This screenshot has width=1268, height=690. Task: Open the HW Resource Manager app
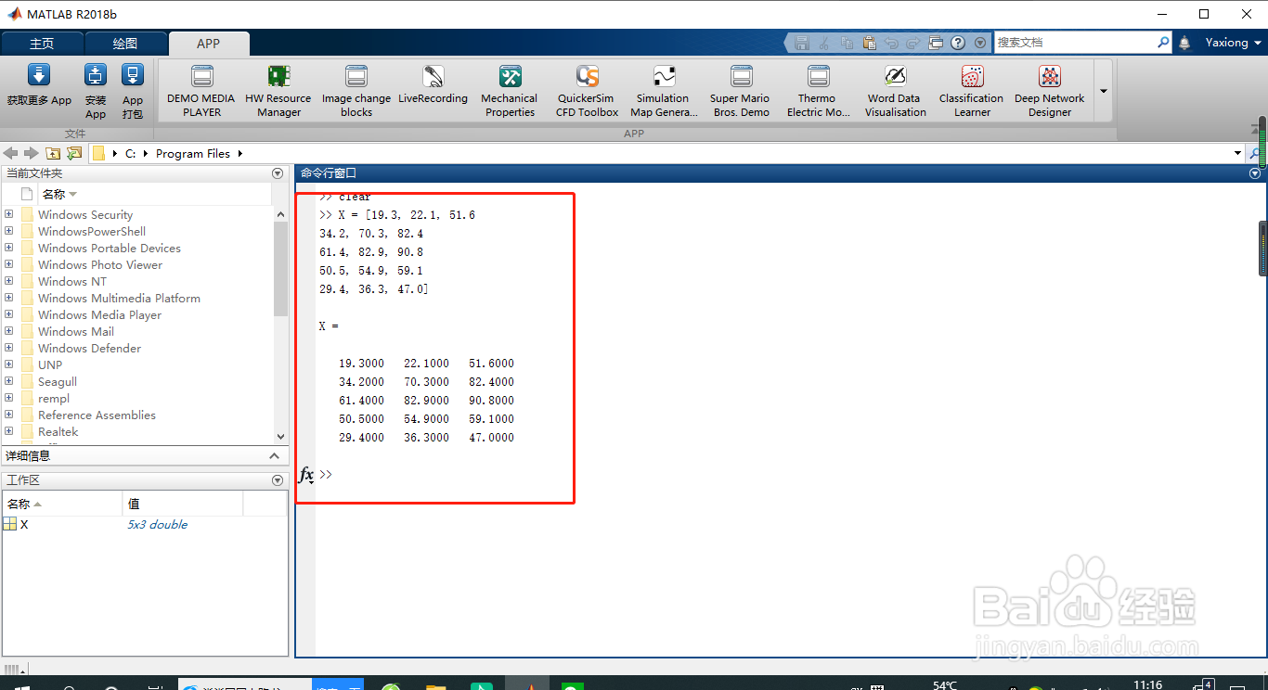(278, 91)
